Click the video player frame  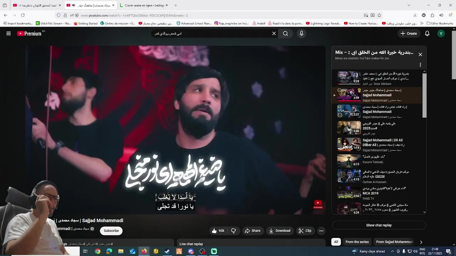[175, 130]
